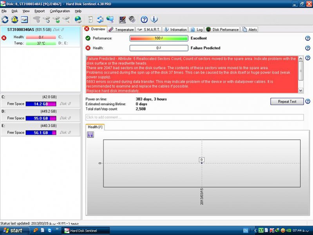This screenshot has height=235, width=313.
Task: Select the ST31000340AS disk entry
Action: [x=40, y=36]
